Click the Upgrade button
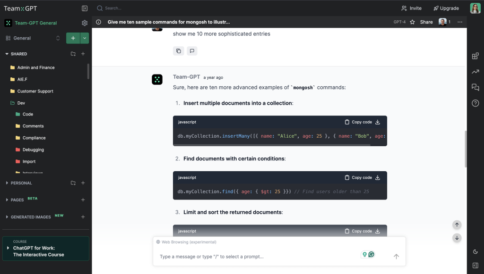 coord(446,8)
